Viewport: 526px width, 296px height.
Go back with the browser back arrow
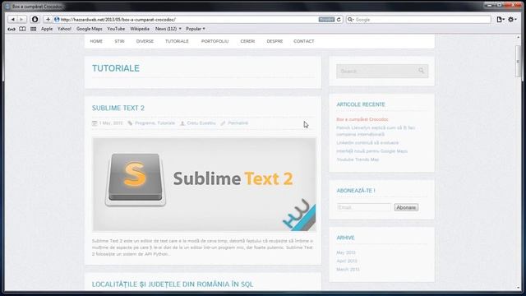click(12, 20)
